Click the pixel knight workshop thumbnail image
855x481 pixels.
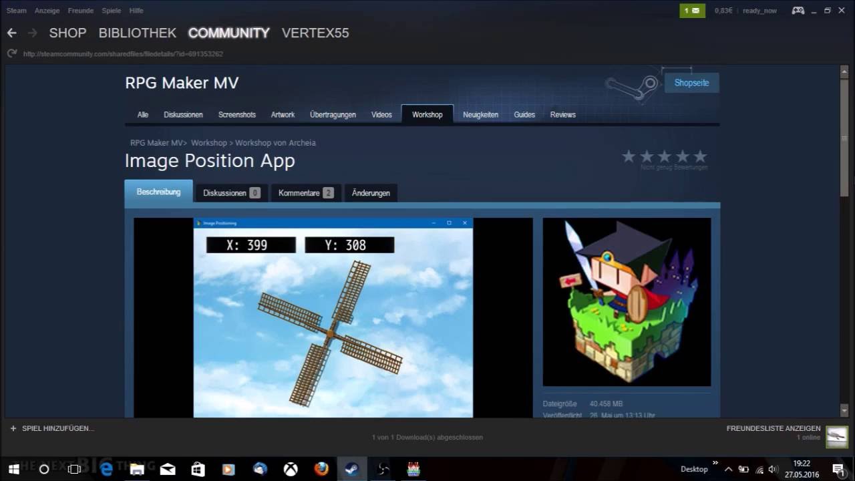(627, 302)
